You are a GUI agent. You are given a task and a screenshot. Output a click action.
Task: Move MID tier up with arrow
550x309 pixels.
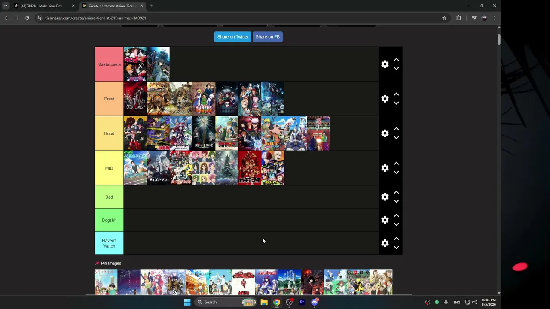point(397,164)
